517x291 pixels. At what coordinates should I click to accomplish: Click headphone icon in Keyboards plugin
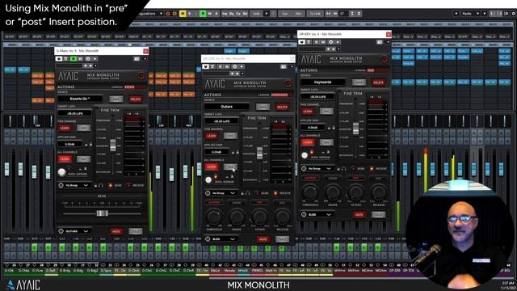coord(343,169)
